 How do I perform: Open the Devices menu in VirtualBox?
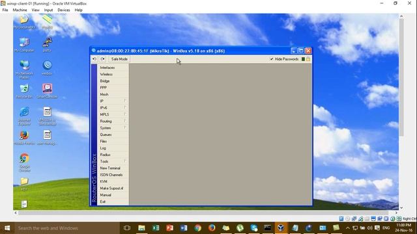(x=64, y=10)
